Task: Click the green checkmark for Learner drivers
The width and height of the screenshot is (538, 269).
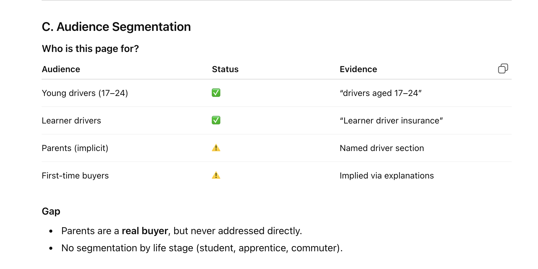Action: [x=216, y=120]
